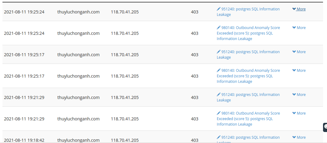Click pencil icon for 951240 rule at 19:18:42

click(x=218, y=137)
